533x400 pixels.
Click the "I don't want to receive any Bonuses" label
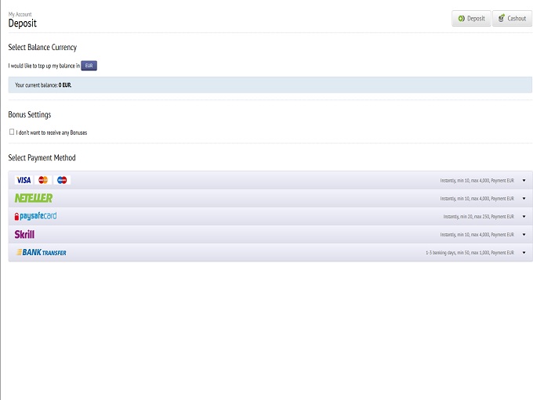[x=52, y=133]
